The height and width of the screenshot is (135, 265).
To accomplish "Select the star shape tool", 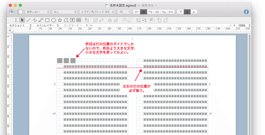I will point(60,20).
